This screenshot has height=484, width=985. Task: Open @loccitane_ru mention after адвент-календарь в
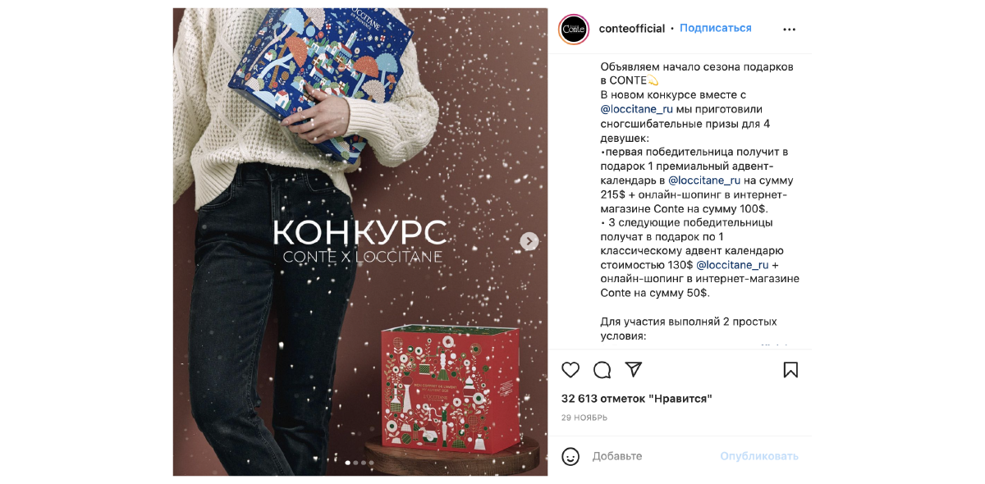[x=704, y=180]
